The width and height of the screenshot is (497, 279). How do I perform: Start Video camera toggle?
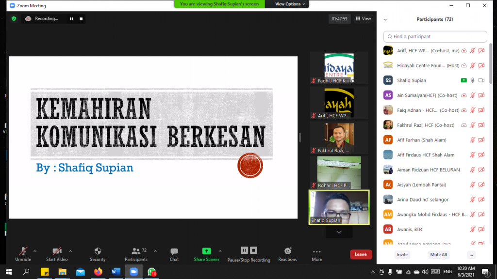tap(57, 253)
